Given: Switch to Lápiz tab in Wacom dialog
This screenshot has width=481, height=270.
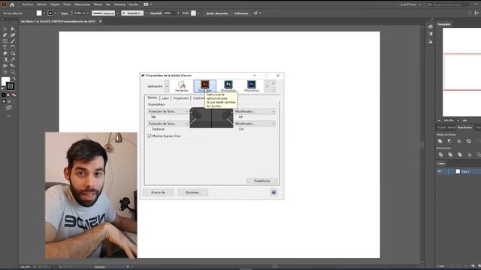Looking at the screenshot, I should (165, 98).
